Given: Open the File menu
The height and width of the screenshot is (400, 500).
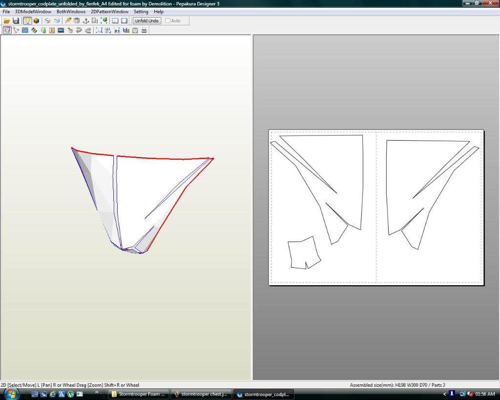Looking at the screenshot, I should (x=6, y=12).
